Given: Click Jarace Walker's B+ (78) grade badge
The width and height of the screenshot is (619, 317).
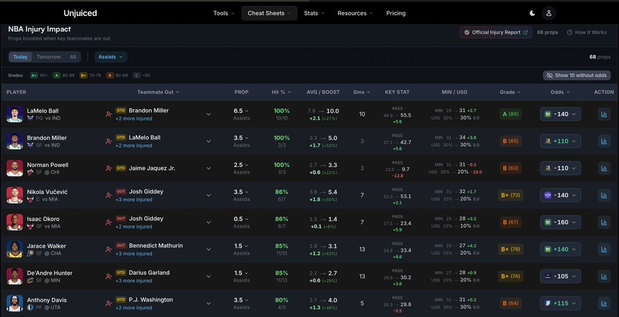Looking at the screenshot, I should point(510,249).
